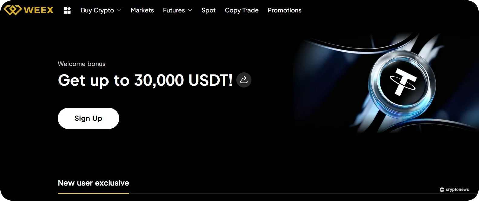
Task: Click the white Sign Up button
Action: 88,118
